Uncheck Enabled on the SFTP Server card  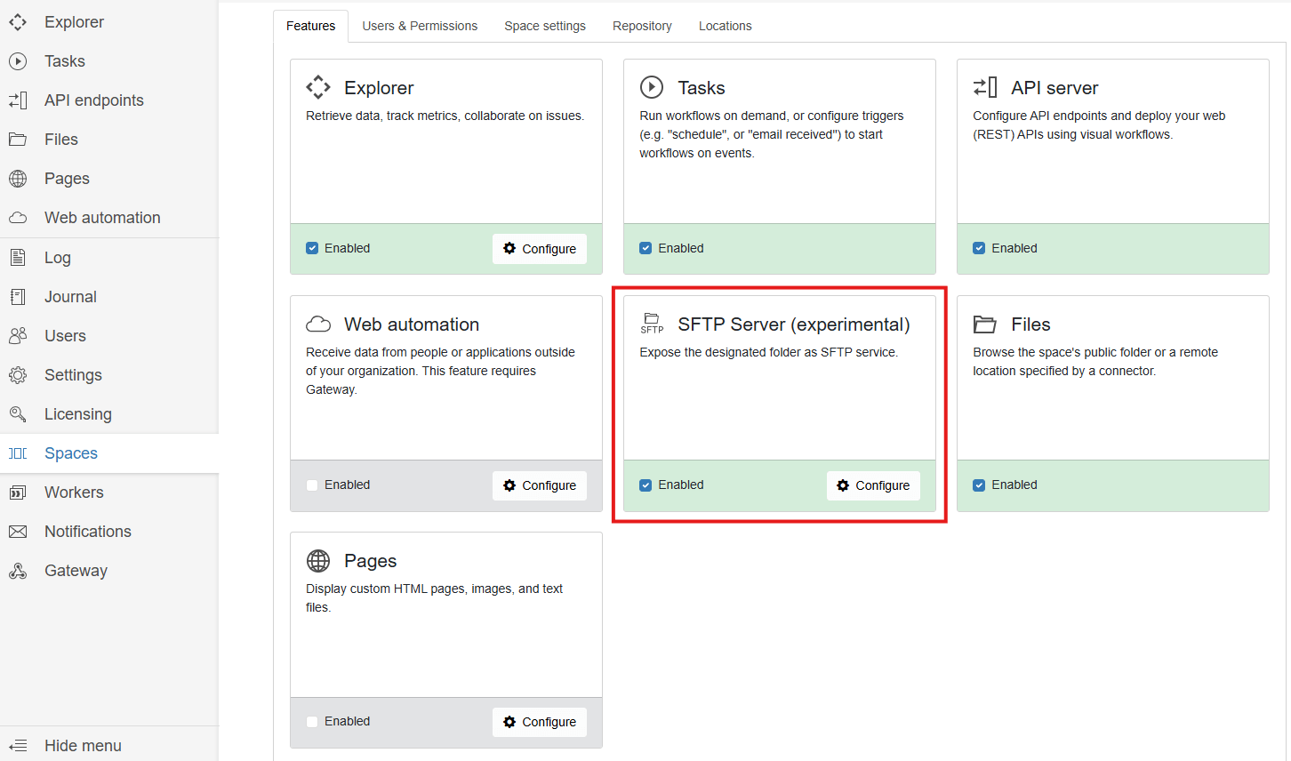pyautogui.click(x=645, y=485)
